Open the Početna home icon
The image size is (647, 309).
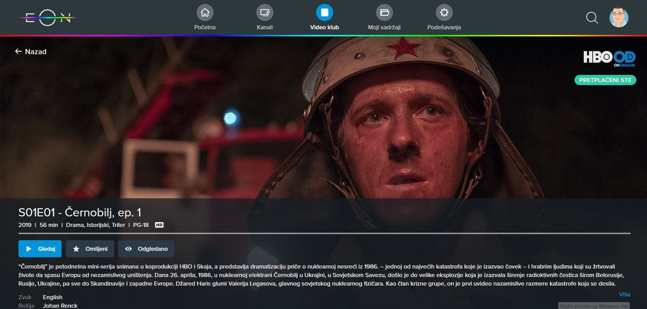point(205,13)
